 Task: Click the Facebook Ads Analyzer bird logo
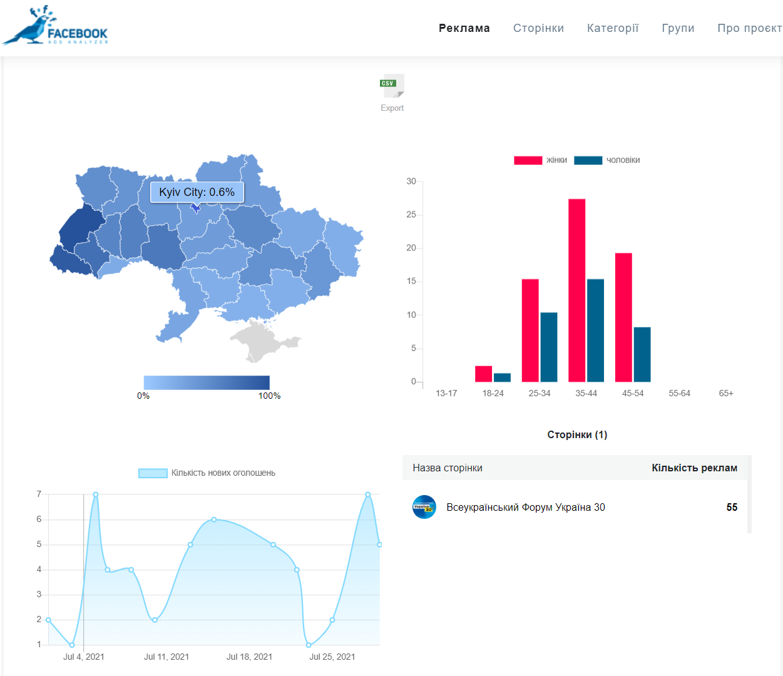[55, 26]
